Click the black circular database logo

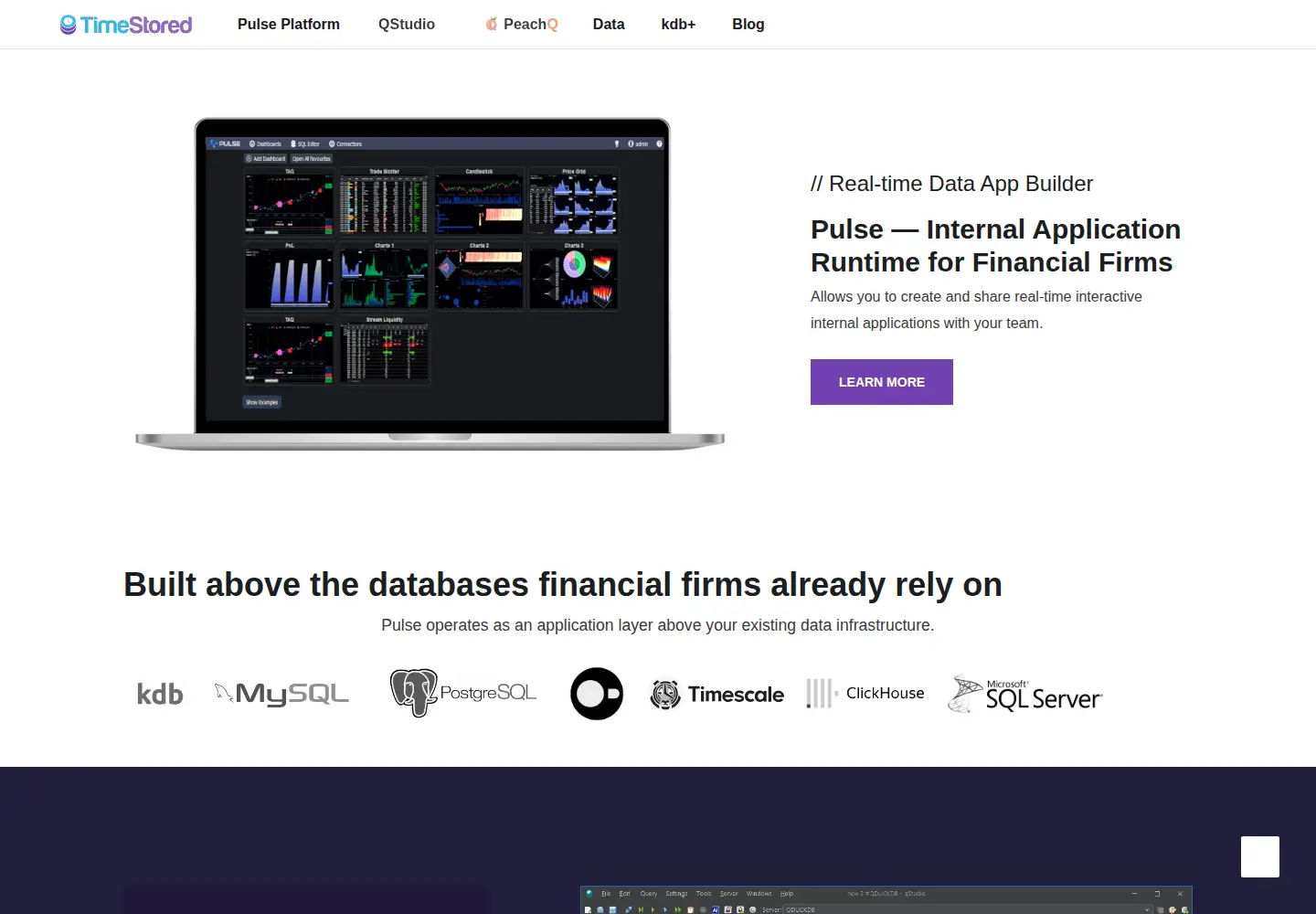pyautogui.click(x=597, y=694)
